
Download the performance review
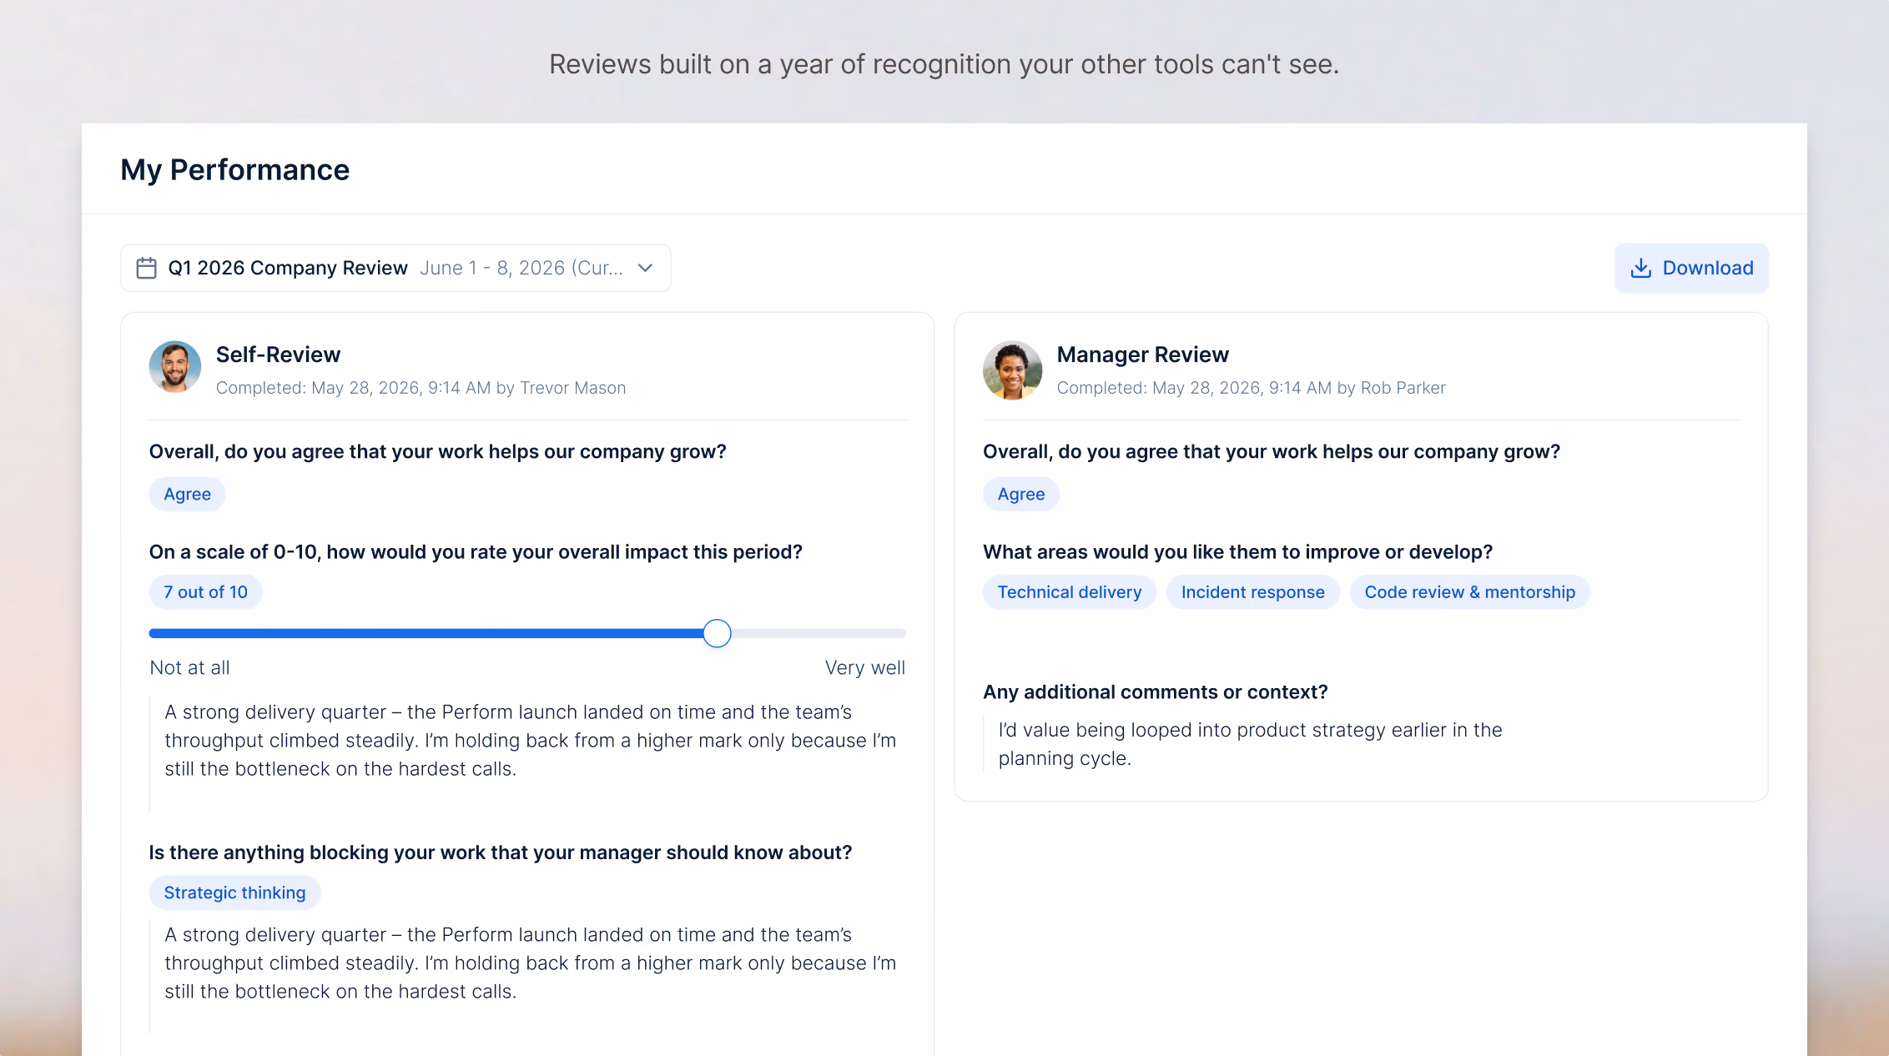coord(1691,268)
